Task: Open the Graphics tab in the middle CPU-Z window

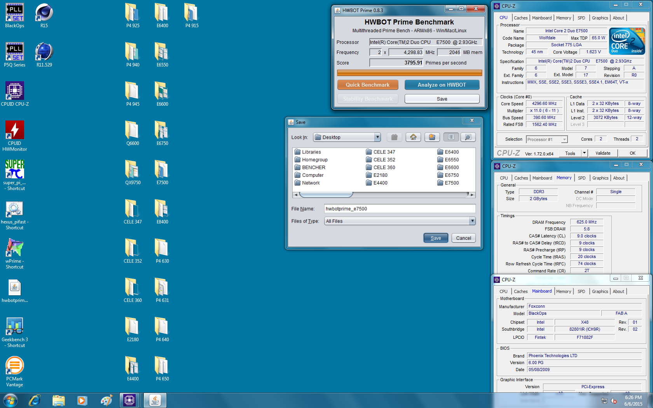Action: (600, 178)
